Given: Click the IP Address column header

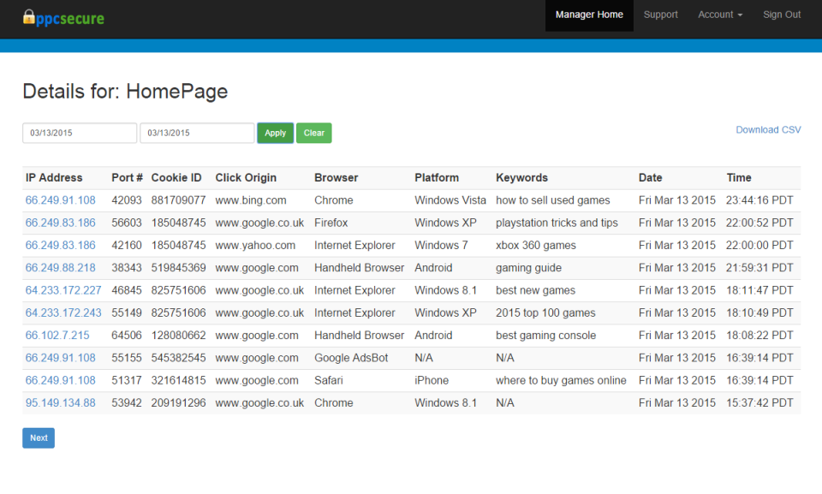Looking at the screenshot, I should tap(54, 177).
